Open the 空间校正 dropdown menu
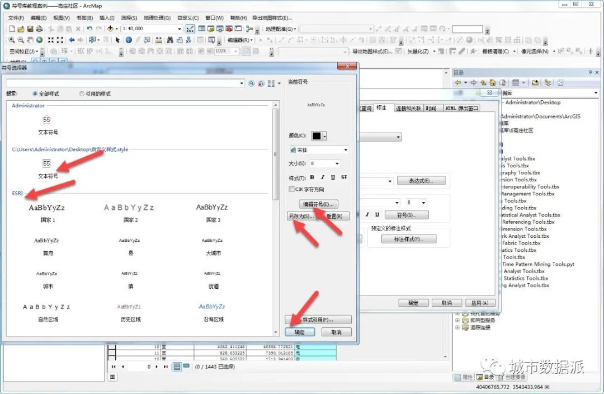 click(x=23, y=51)
